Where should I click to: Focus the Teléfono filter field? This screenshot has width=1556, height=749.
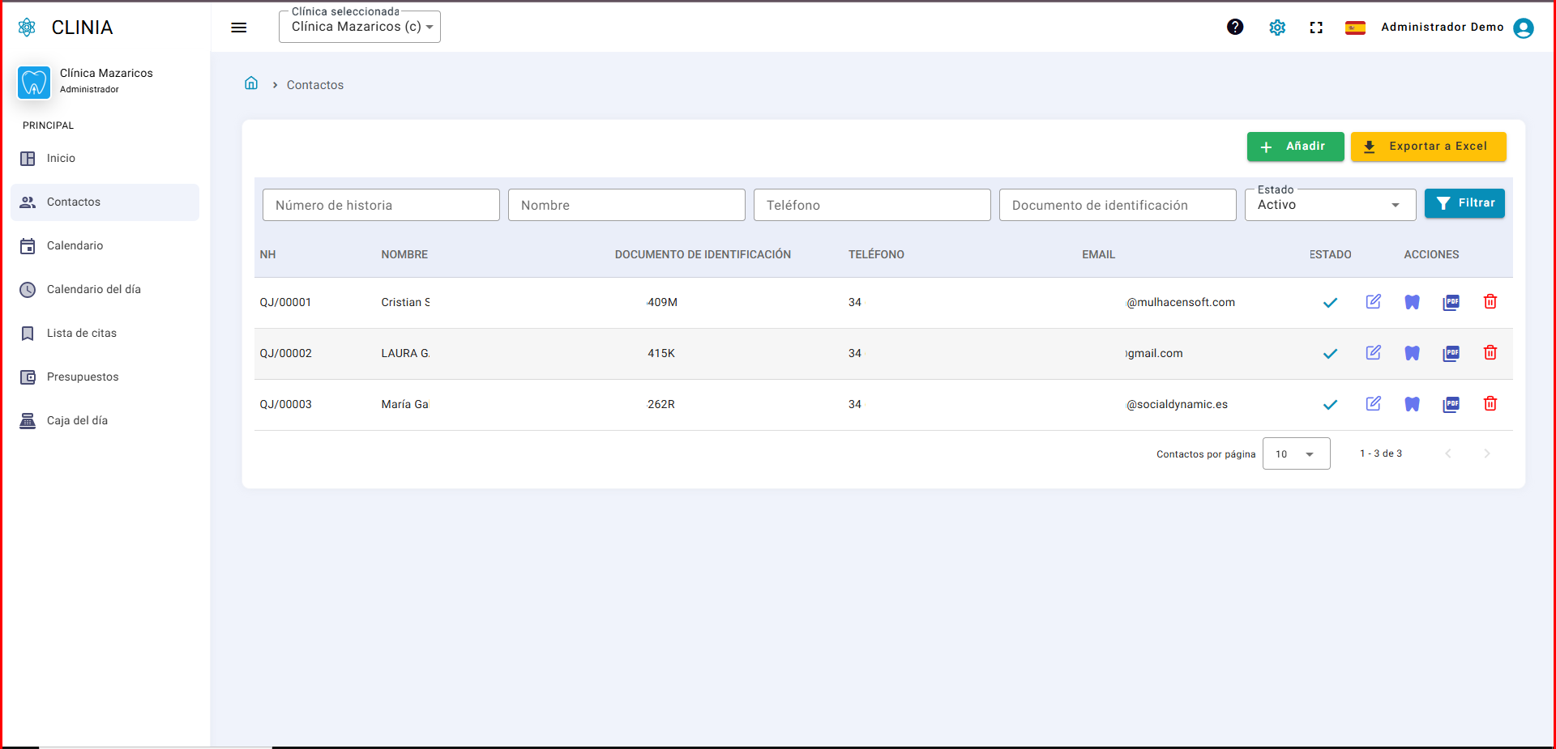(872, 205)
